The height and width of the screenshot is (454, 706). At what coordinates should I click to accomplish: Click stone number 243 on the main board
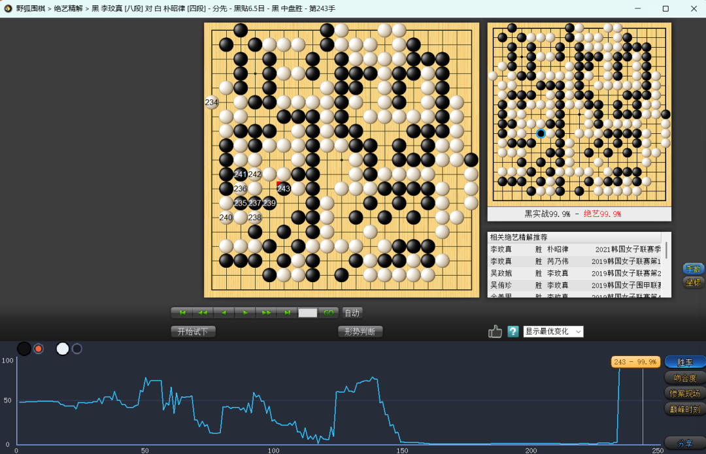[284, 189]
